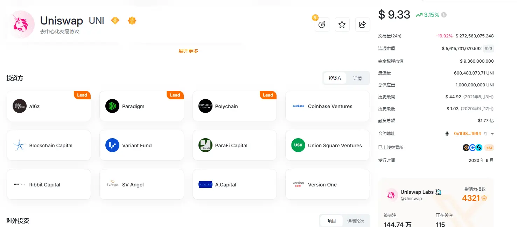Click the Variant Fund blue logo
The image size is (517, 227).
coord(112,145)
